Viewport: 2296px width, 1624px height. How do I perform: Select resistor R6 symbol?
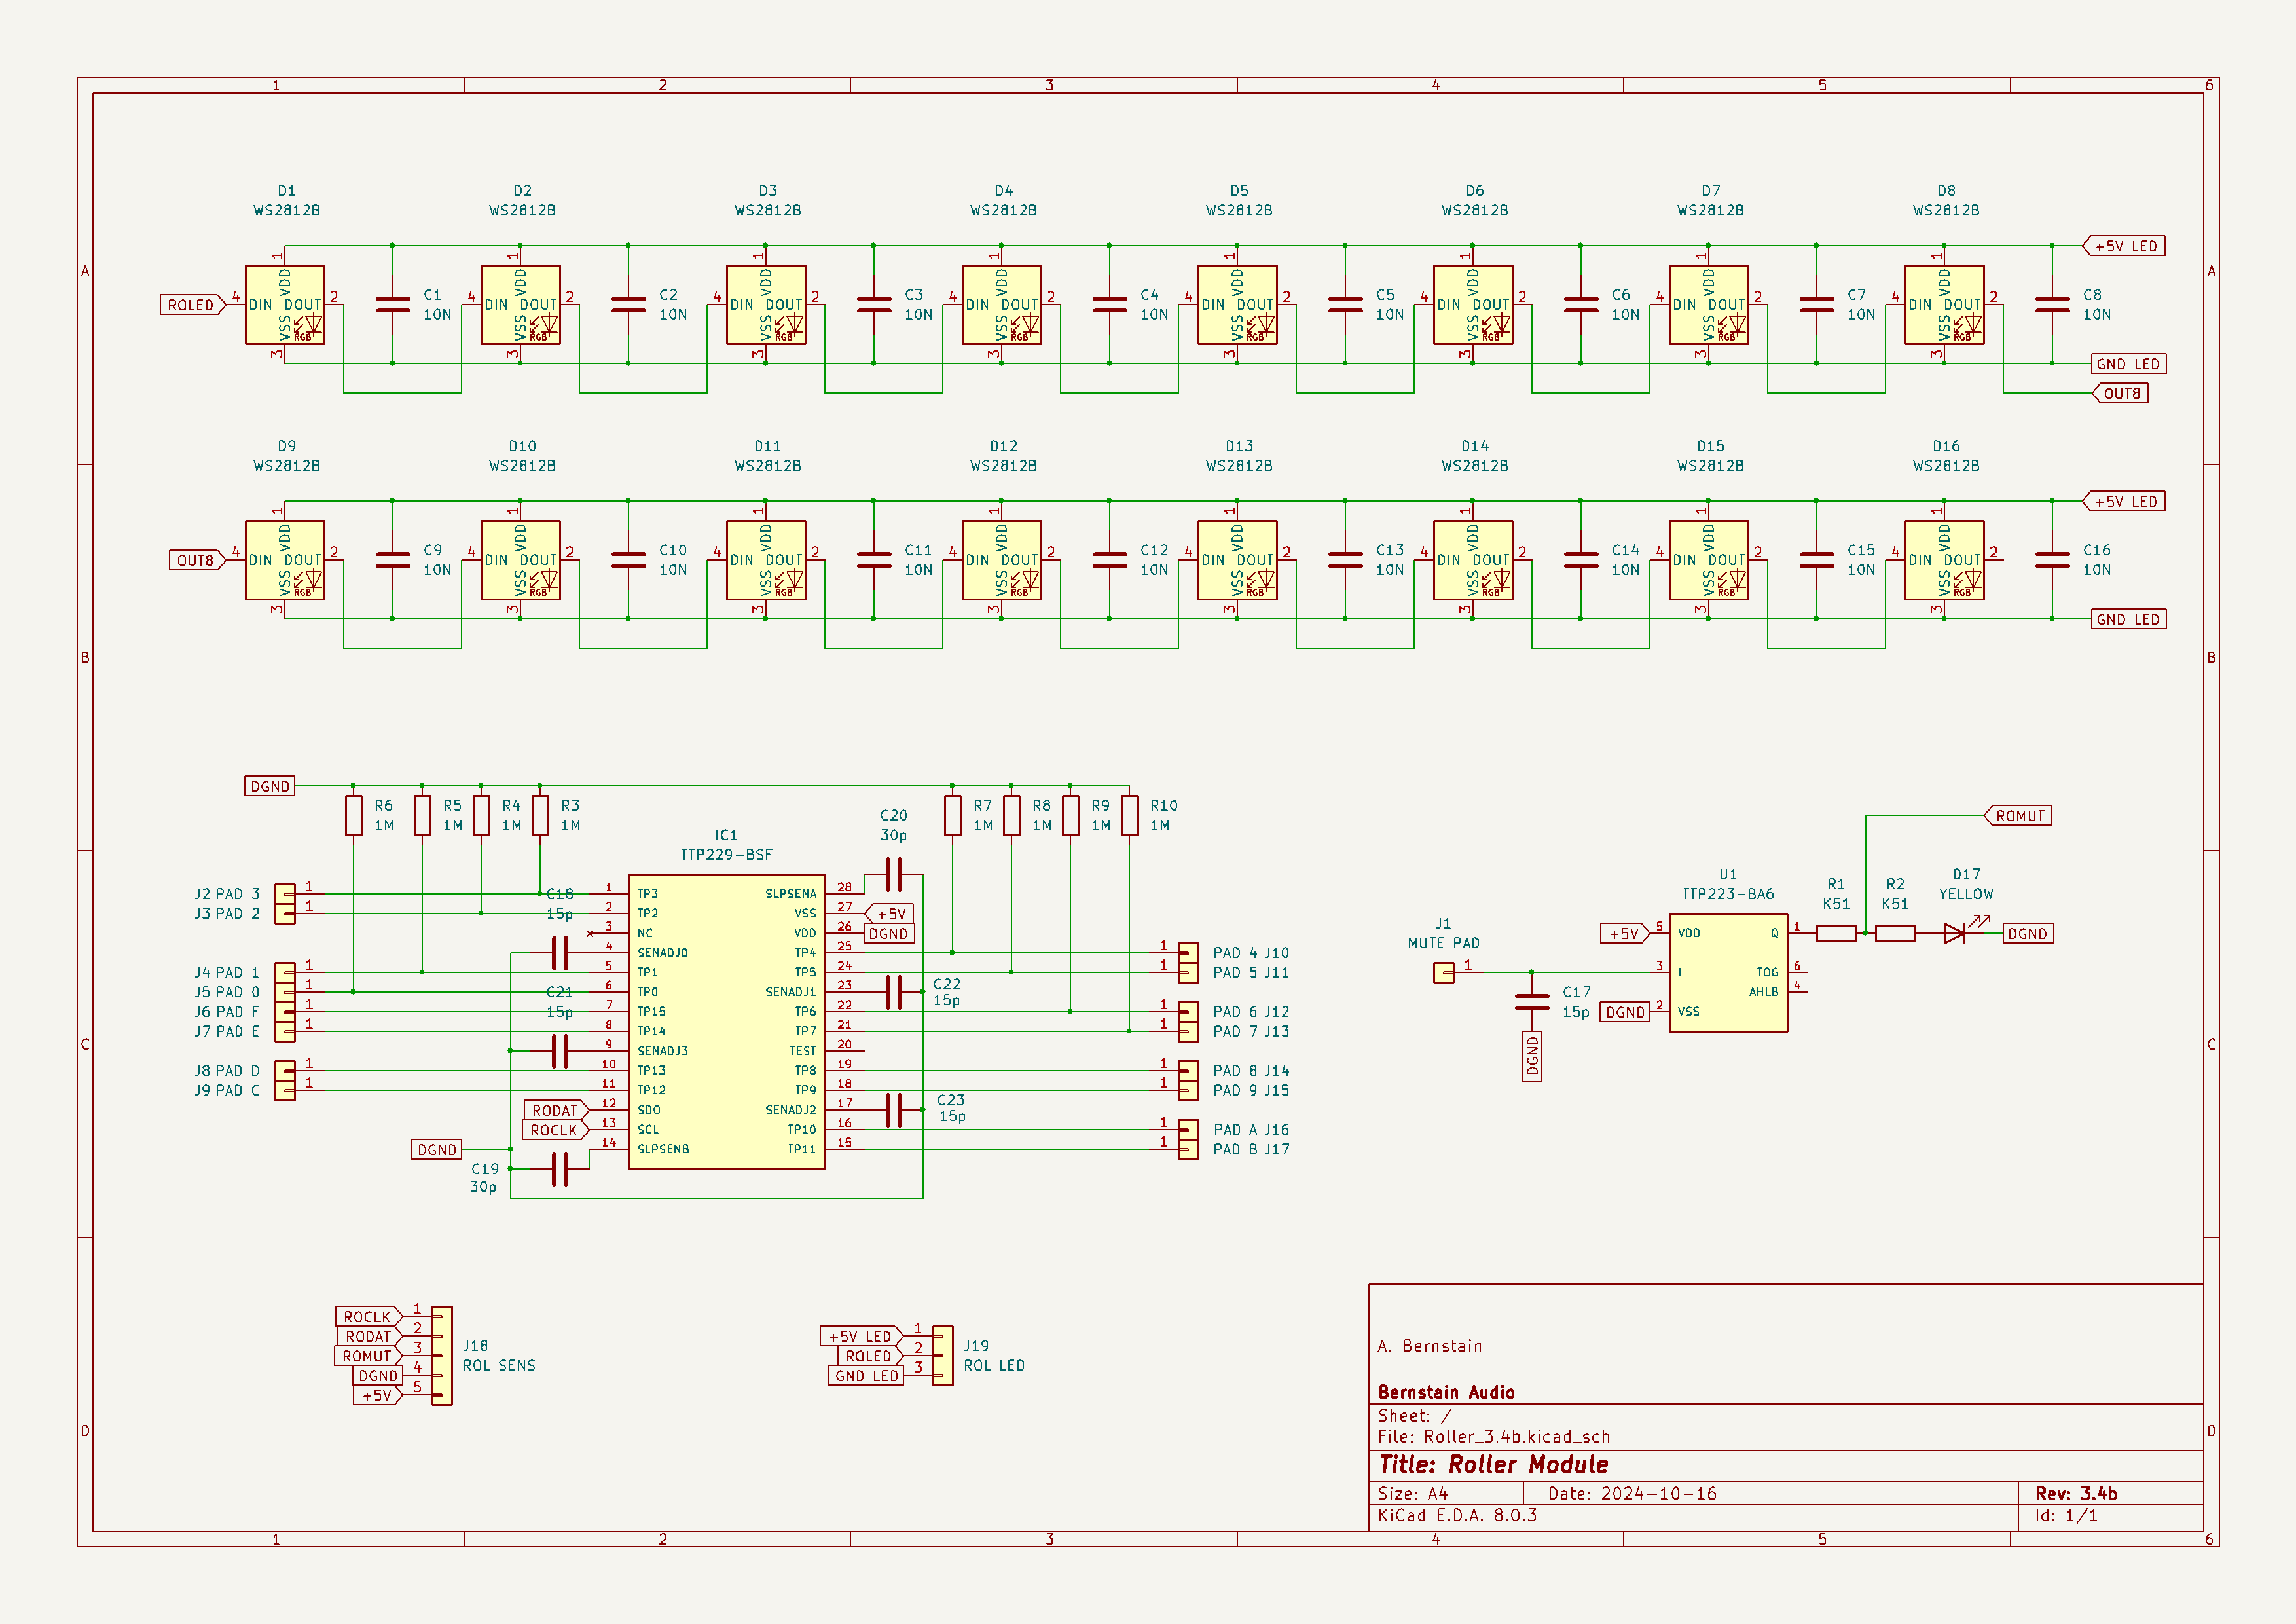(x=353, y=815)
